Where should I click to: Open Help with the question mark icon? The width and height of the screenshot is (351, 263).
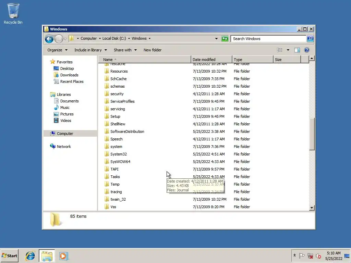pos(307,50)
